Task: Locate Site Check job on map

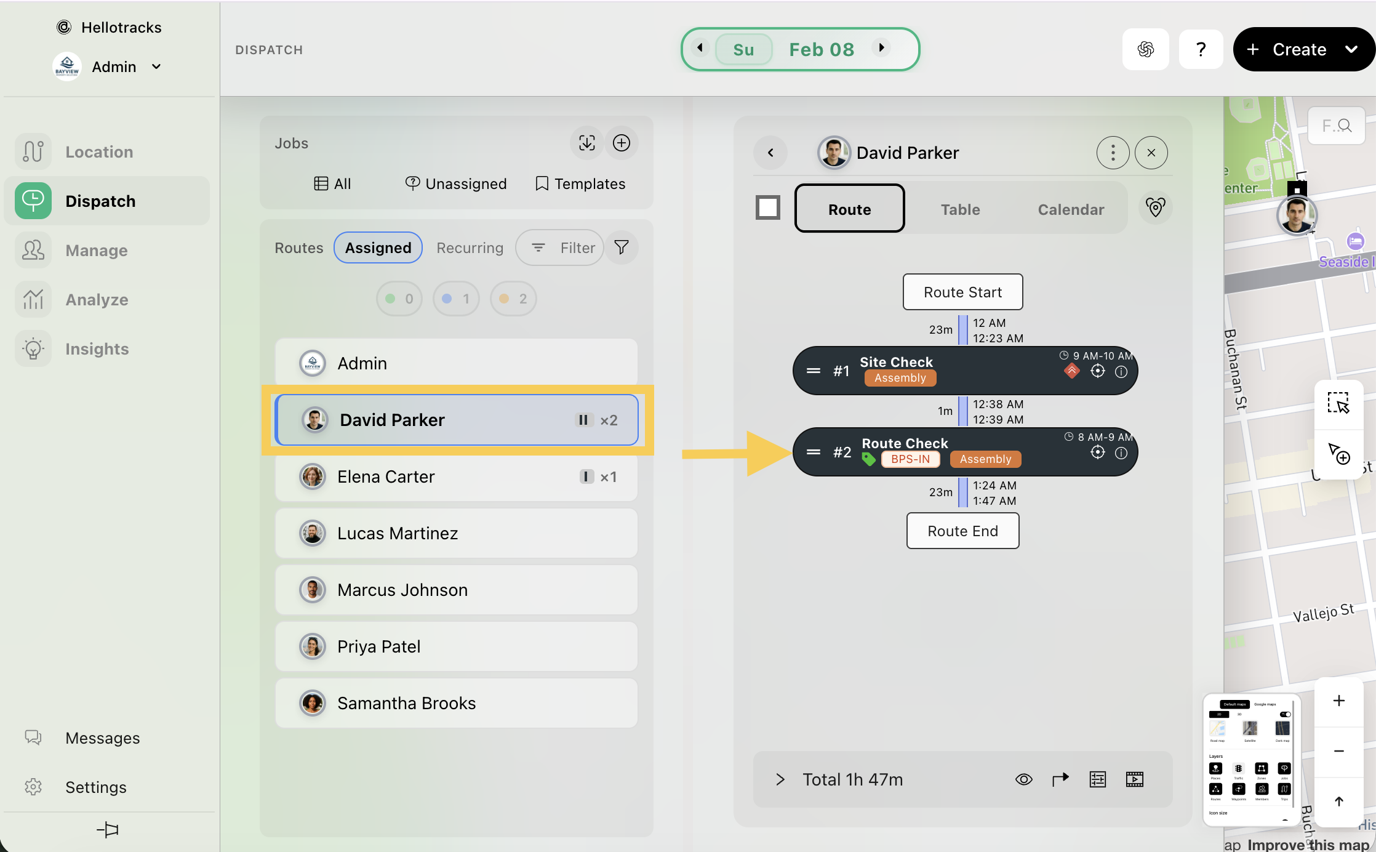Action: coord(1097,371)
